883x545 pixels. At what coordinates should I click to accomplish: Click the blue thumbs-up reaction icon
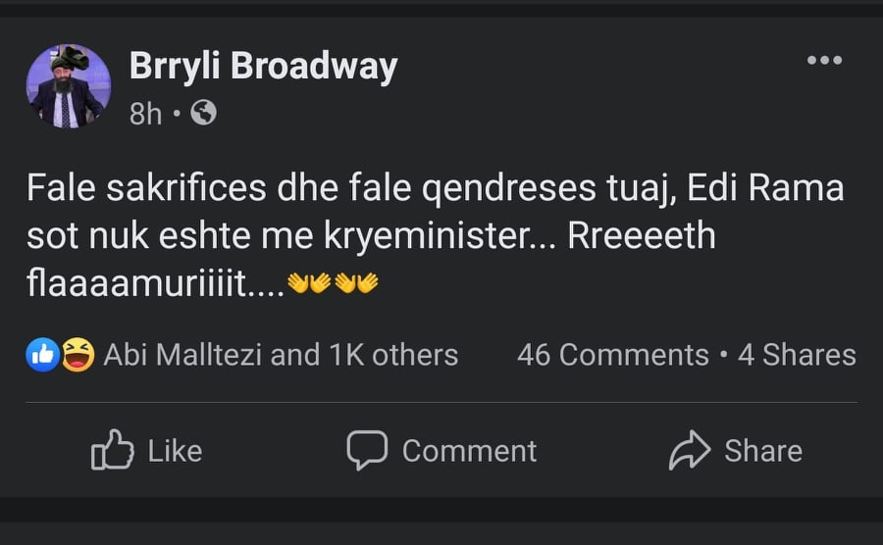click(x=42, y=354)
